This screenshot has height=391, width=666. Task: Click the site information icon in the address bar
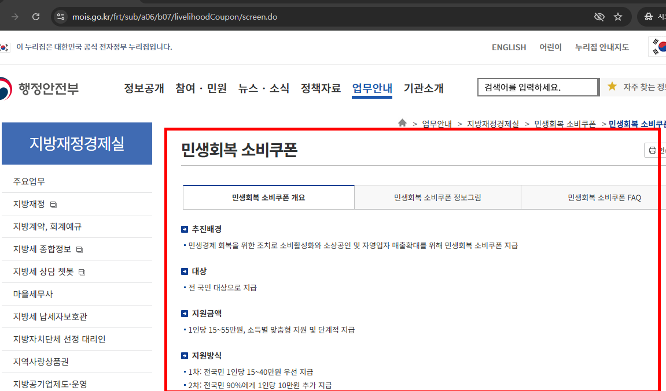click(61, 16)
